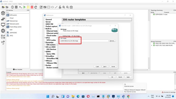
Task: Open the View menu
Action: (10, 4)
